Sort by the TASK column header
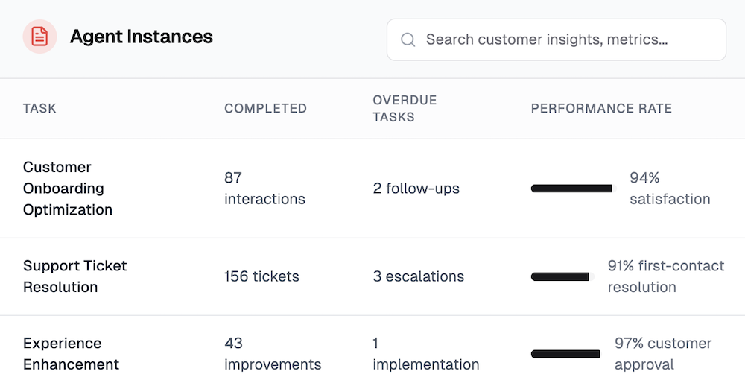Screen dimensions: 745x386 click(39, 108)
